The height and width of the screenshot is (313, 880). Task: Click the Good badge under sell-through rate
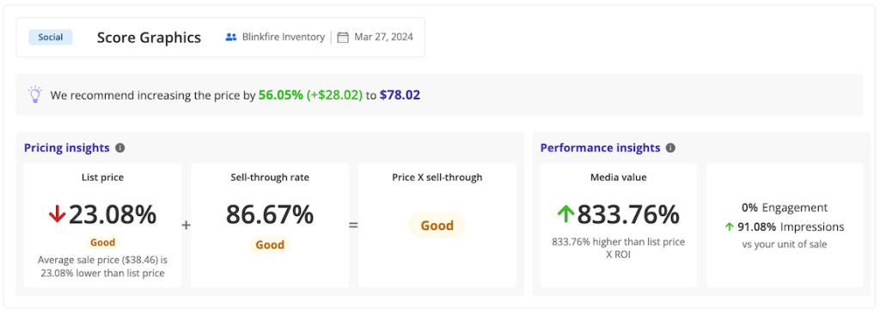(x=270, y=244)
